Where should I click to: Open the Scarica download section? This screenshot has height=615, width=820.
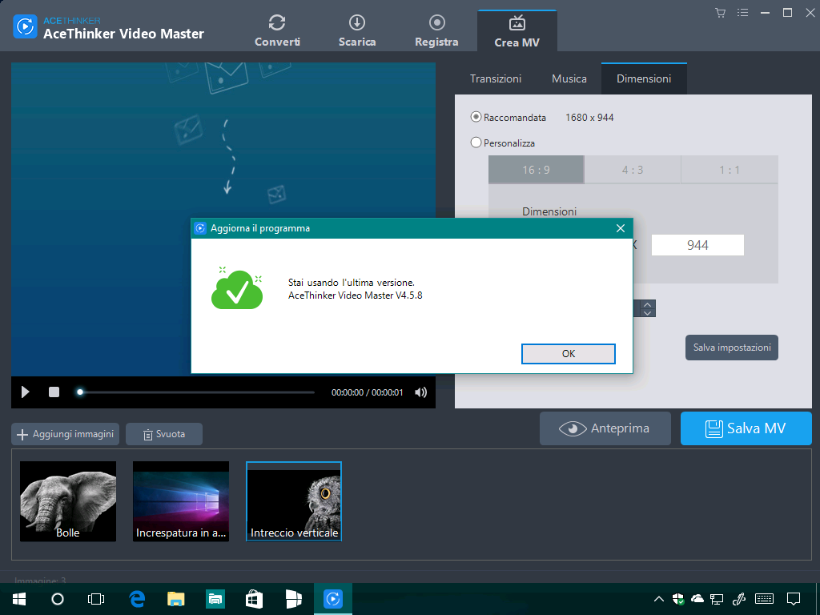click(357, 31)
